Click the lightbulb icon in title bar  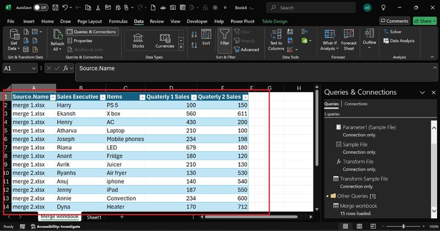(383, 8)
